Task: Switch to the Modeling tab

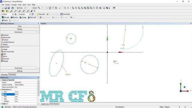Action: click(12, 74)
